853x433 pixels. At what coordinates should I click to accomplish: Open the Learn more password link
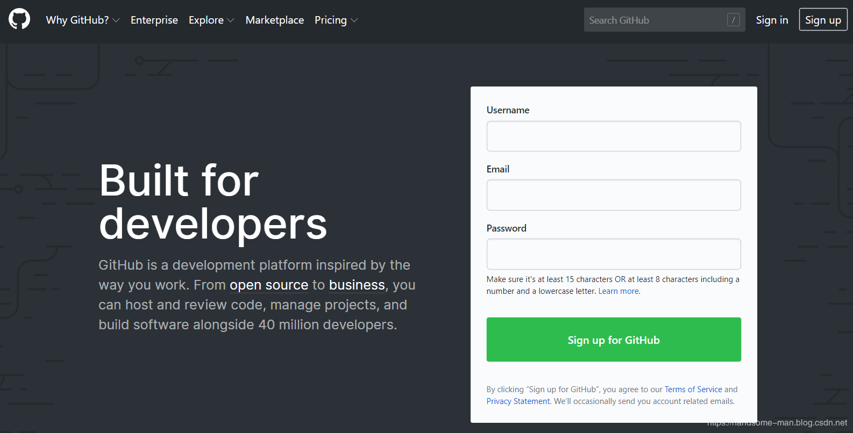tap(619, 291)
